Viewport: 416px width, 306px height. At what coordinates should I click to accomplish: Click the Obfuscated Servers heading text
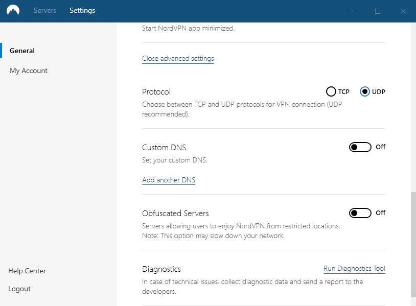click(175, 214)
